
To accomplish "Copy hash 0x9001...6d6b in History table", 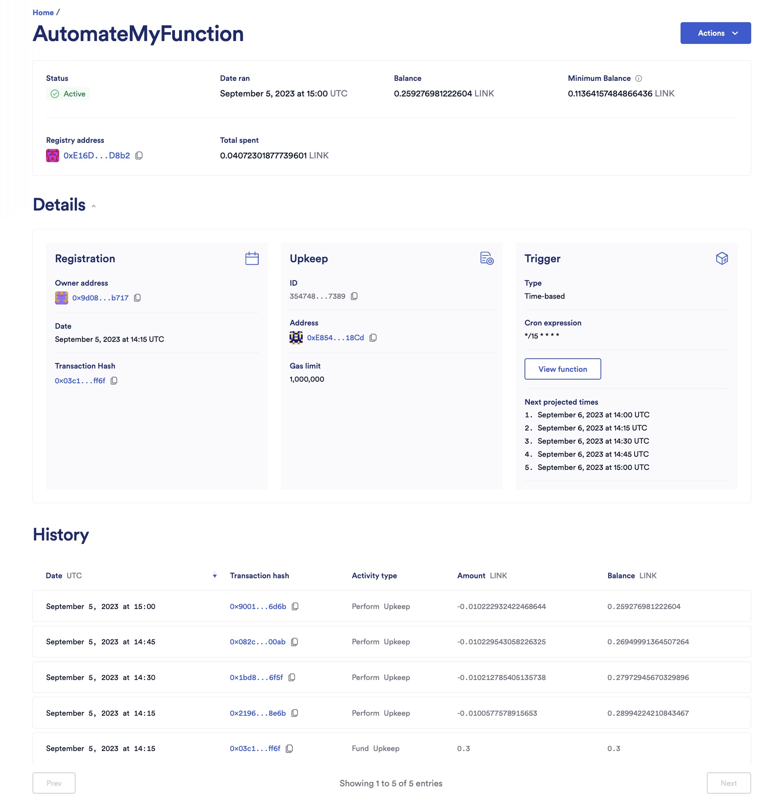I will point(295,607).
